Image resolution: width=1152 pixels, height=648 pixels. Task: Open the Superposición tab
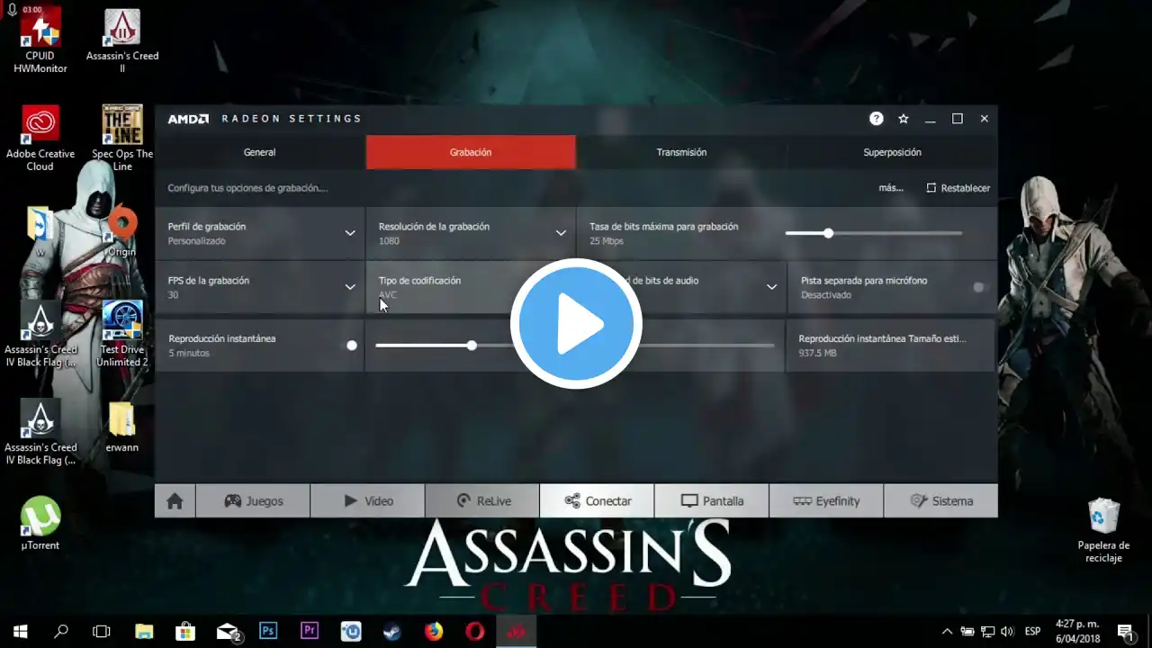pos(892,152)
